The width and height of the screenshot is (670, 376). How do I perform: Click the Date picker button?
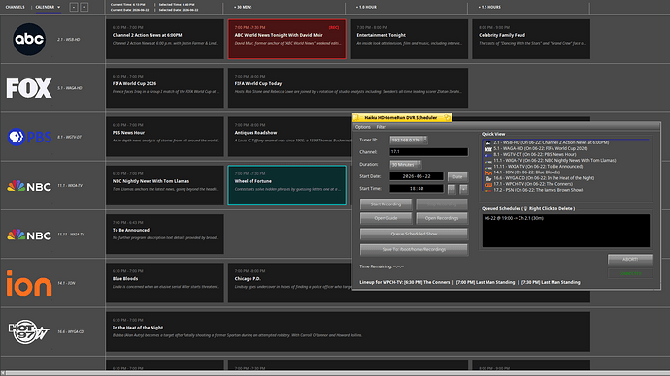coord(457,176)
